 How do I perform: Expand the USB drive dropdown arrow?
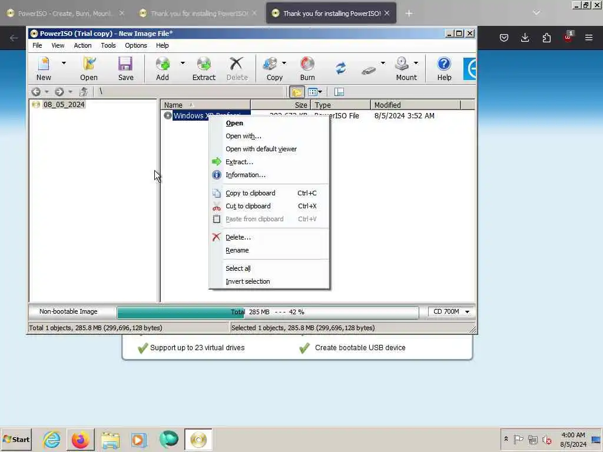[383, 63]
